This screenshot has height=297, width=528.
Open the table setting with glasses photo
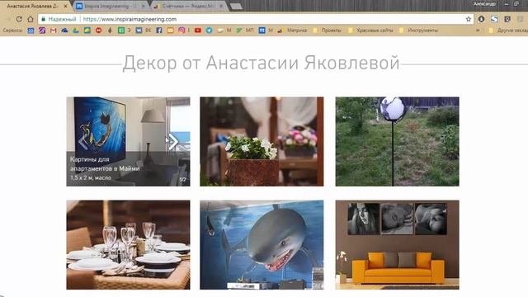click(128, 245)
